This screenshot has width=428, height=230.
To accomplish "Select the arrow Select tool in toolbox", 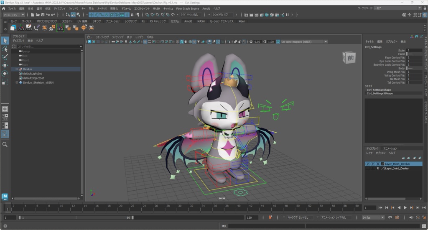I will tap(5, 41).
